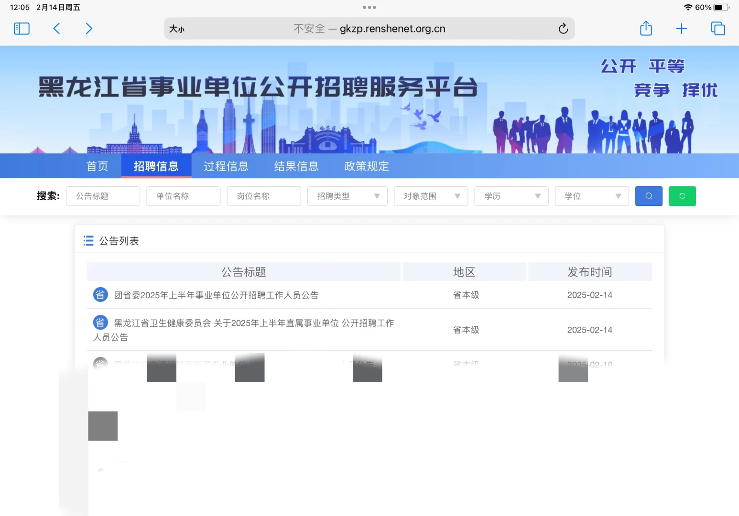The image size is (739, 516).
Task: Navigate back with the arrow icon
Action: [56, 29]
